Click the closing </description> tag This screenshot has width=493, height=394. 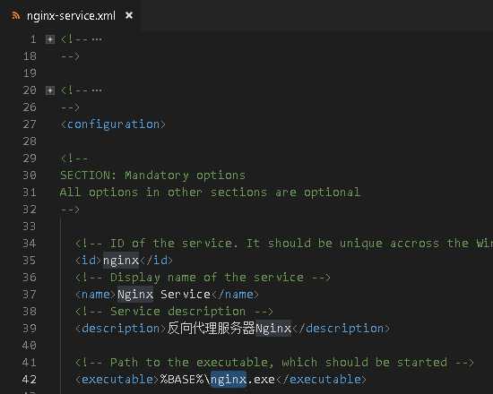coord(342,329)
